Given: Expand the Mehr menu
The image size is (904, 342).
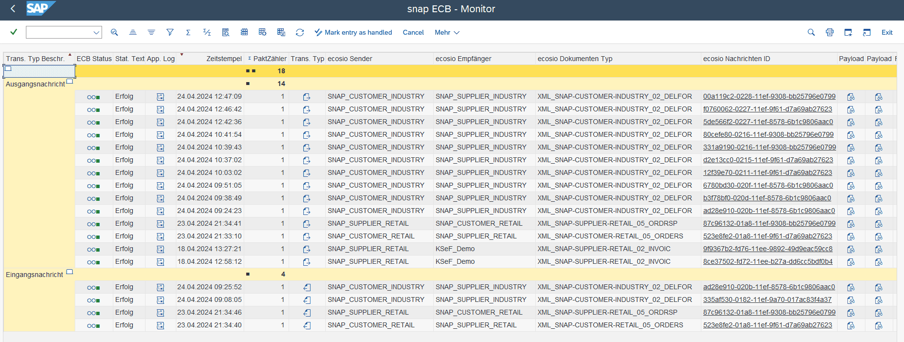Looking at the screenshot, I should [447, 32].
